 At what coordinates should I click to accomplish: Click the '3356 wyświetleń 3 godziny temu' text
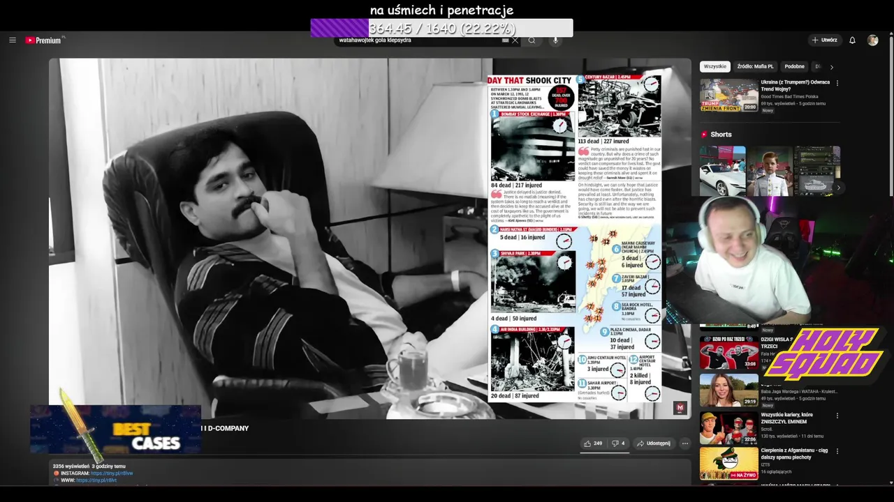(x=89, y=466)
